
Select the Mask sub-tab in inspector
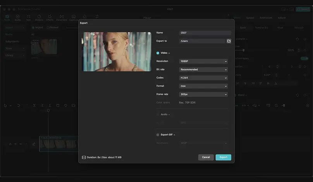[280, 28]
